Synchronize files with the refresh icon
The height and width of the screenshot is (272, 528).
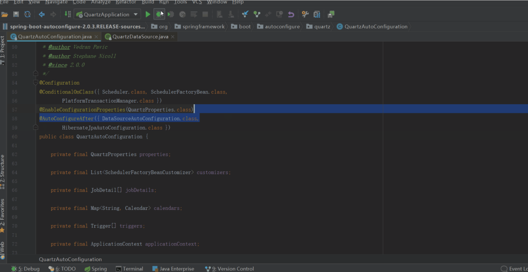[27, 14]
